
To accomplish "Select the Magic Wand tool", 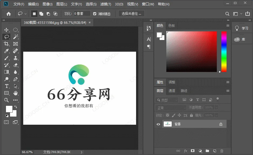I will tap(15, 37).
